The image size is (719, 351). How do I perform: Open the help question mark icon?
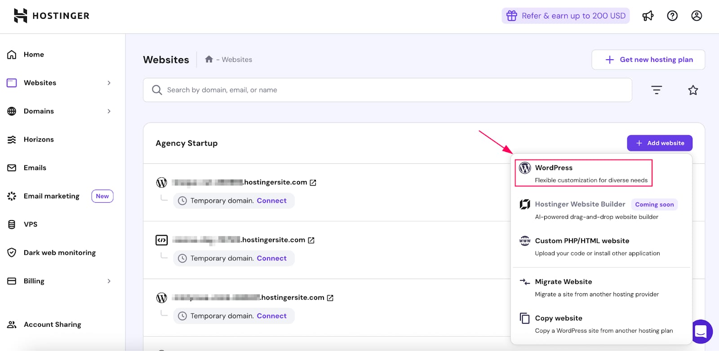672,16
